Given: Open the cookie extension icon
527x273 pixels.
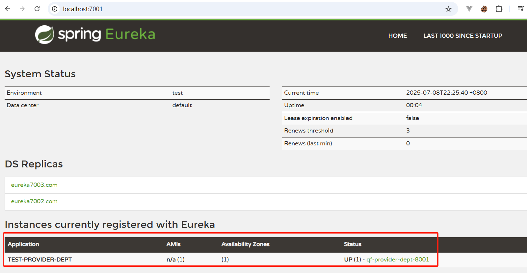Looking at the screenshot, I should [484, 9].
